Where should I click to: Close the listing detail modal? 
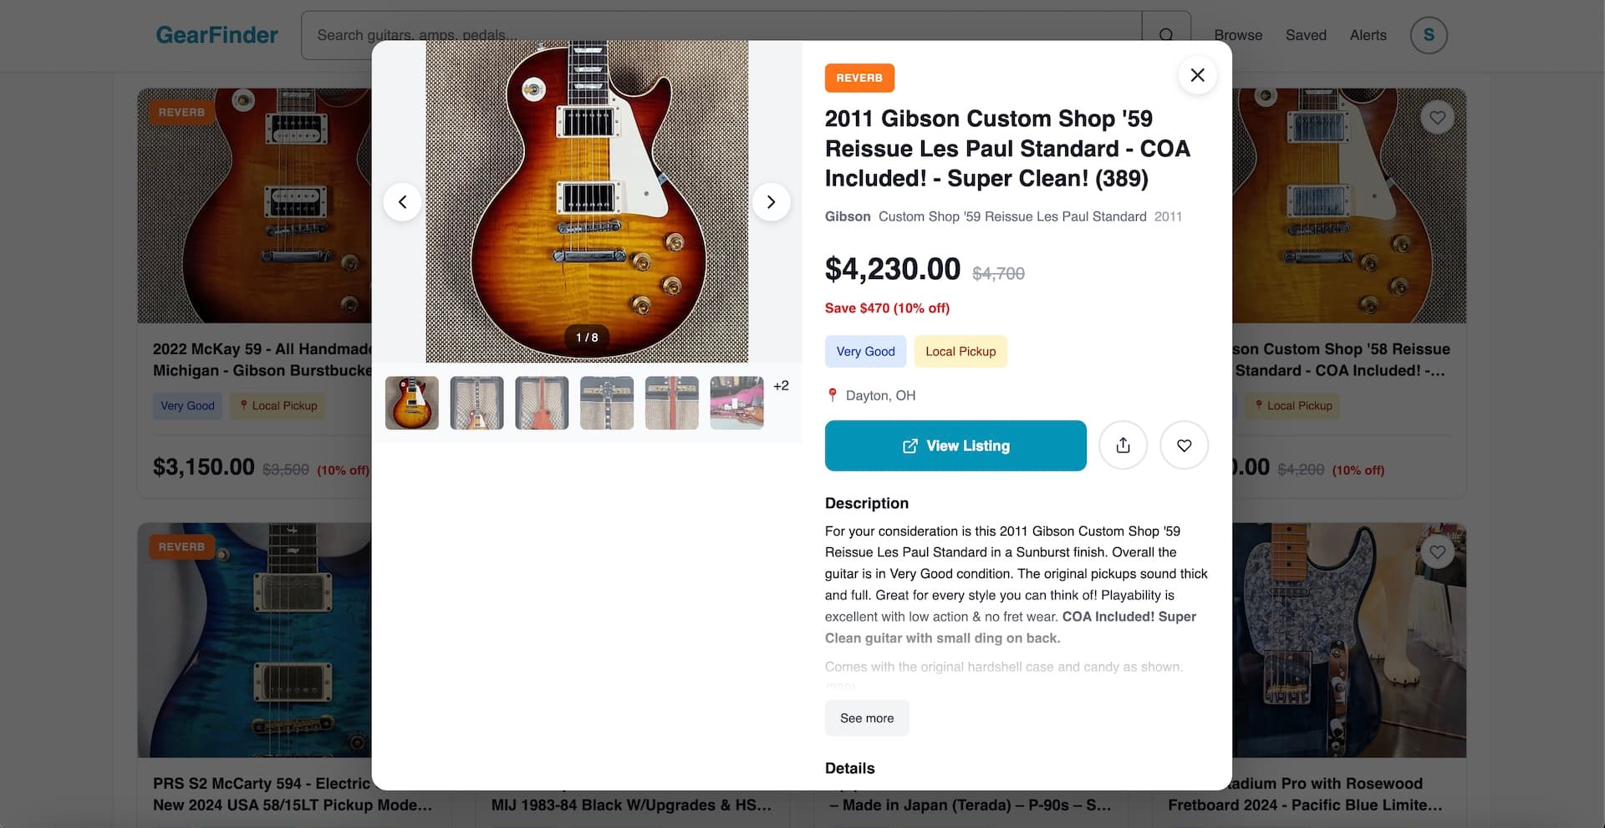1197,75
